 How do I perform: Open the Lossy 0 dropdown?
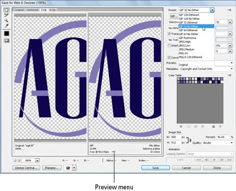point(230,51)
